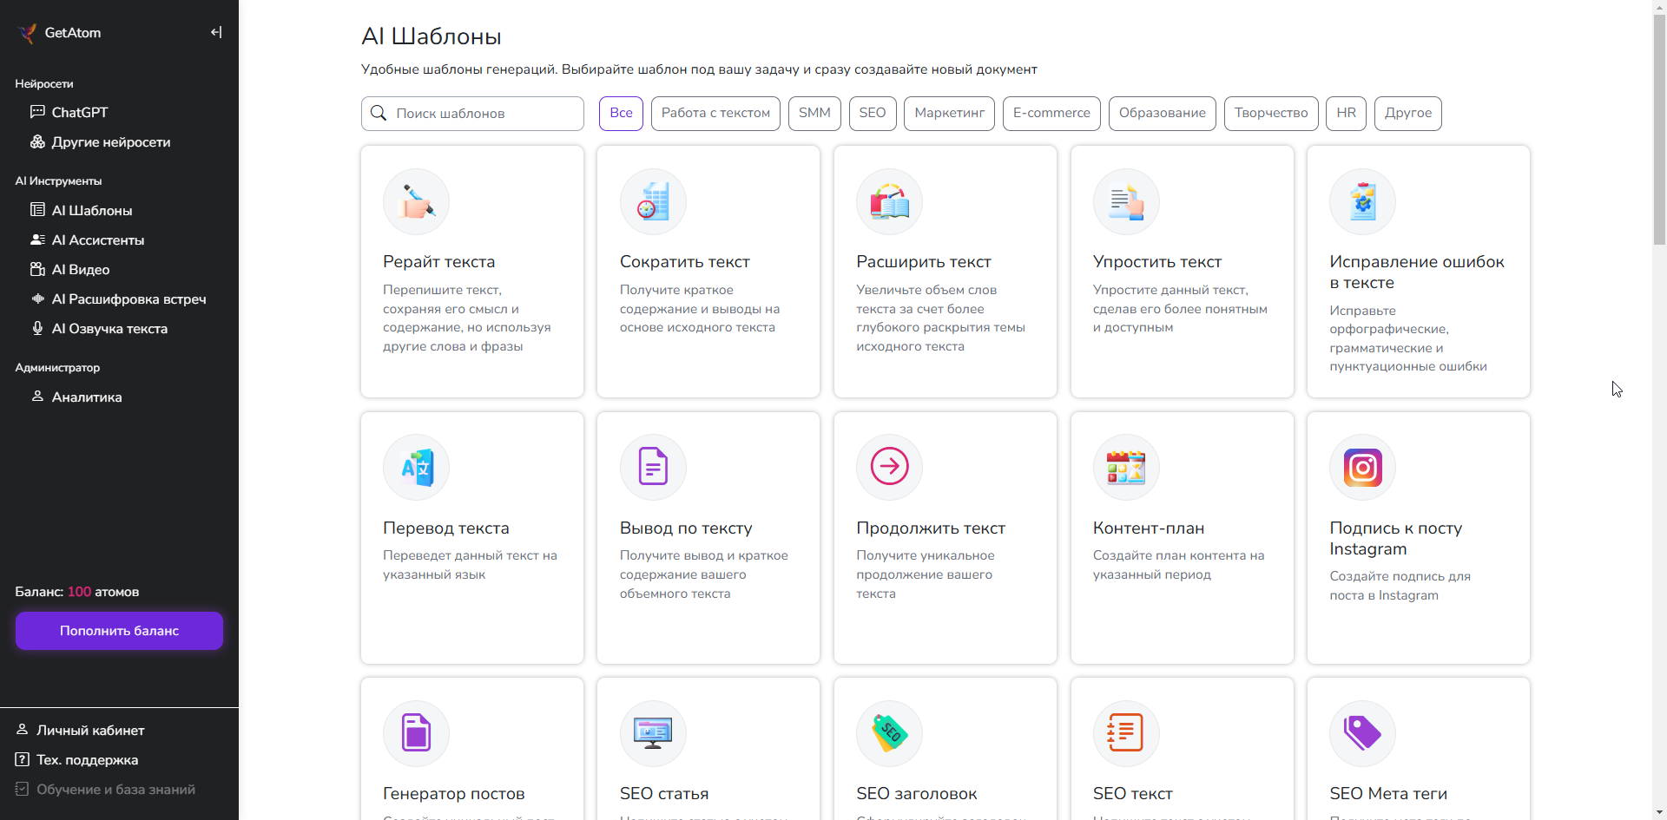The height and width of the screenshot is (820, 1667).
Task: Click the Перевод текста translate icon
Action: tap(416, 468)
